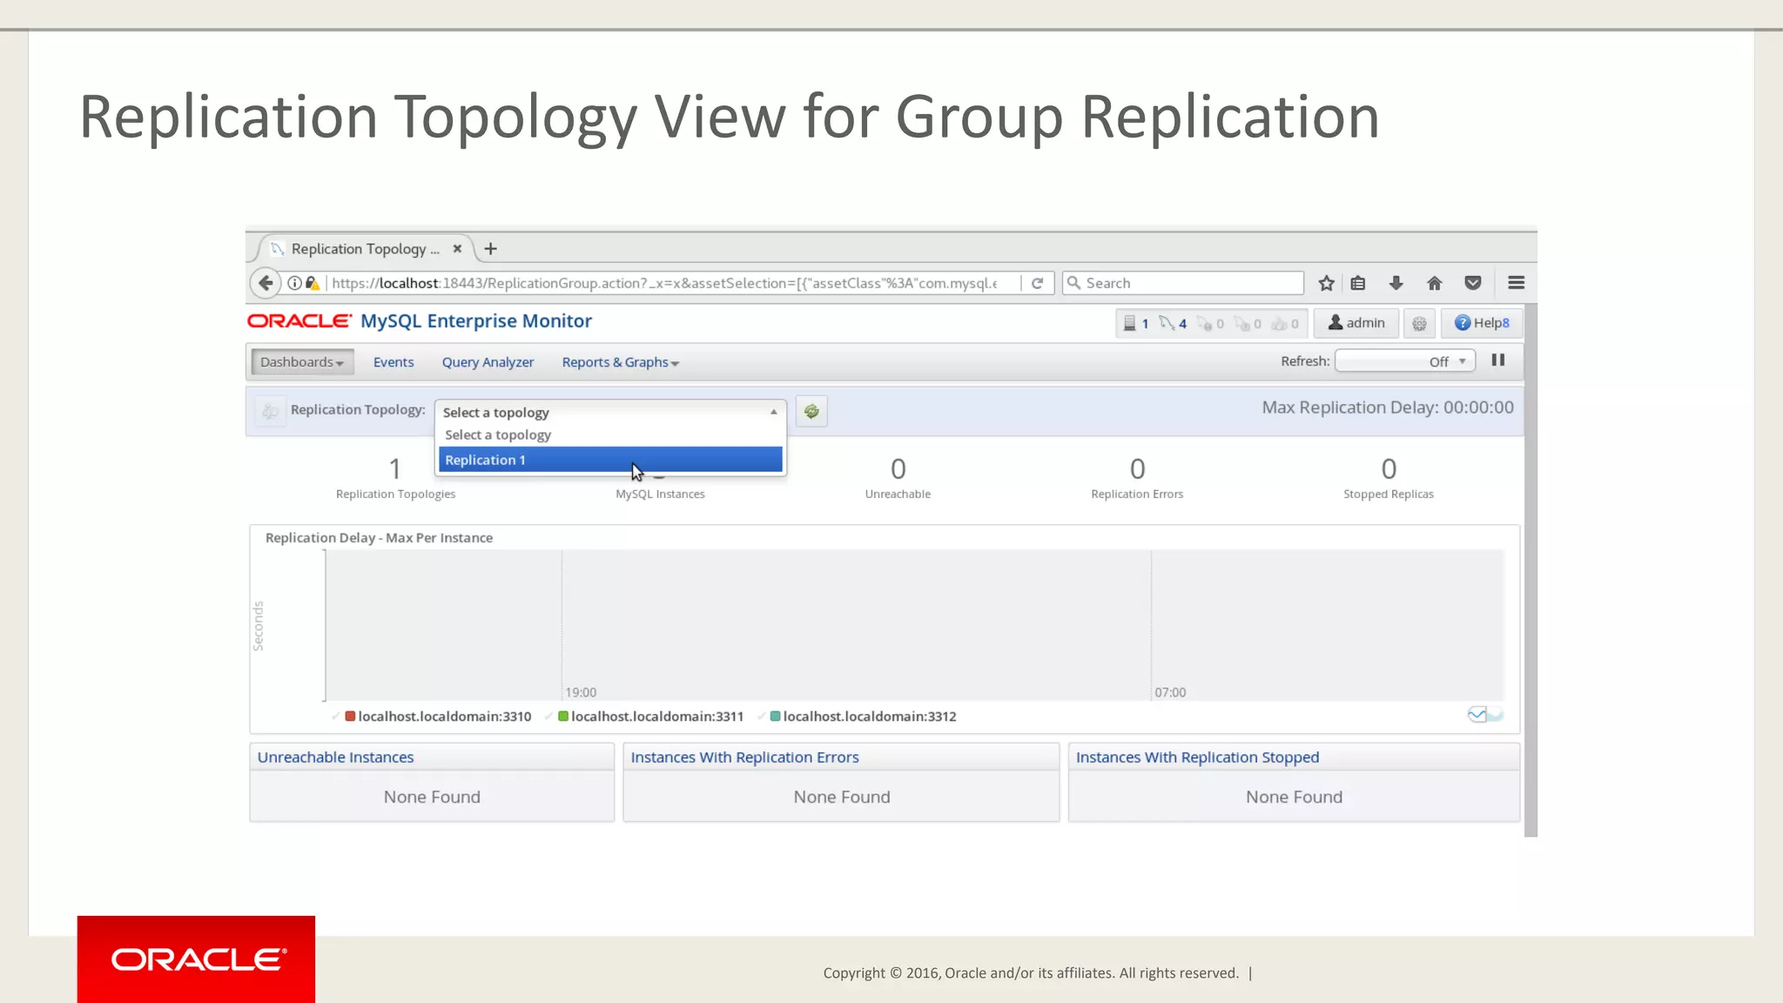Click the bad connection instances icon showing 0
The image size is (1783, 1003).
click(x=1210, y=324)
